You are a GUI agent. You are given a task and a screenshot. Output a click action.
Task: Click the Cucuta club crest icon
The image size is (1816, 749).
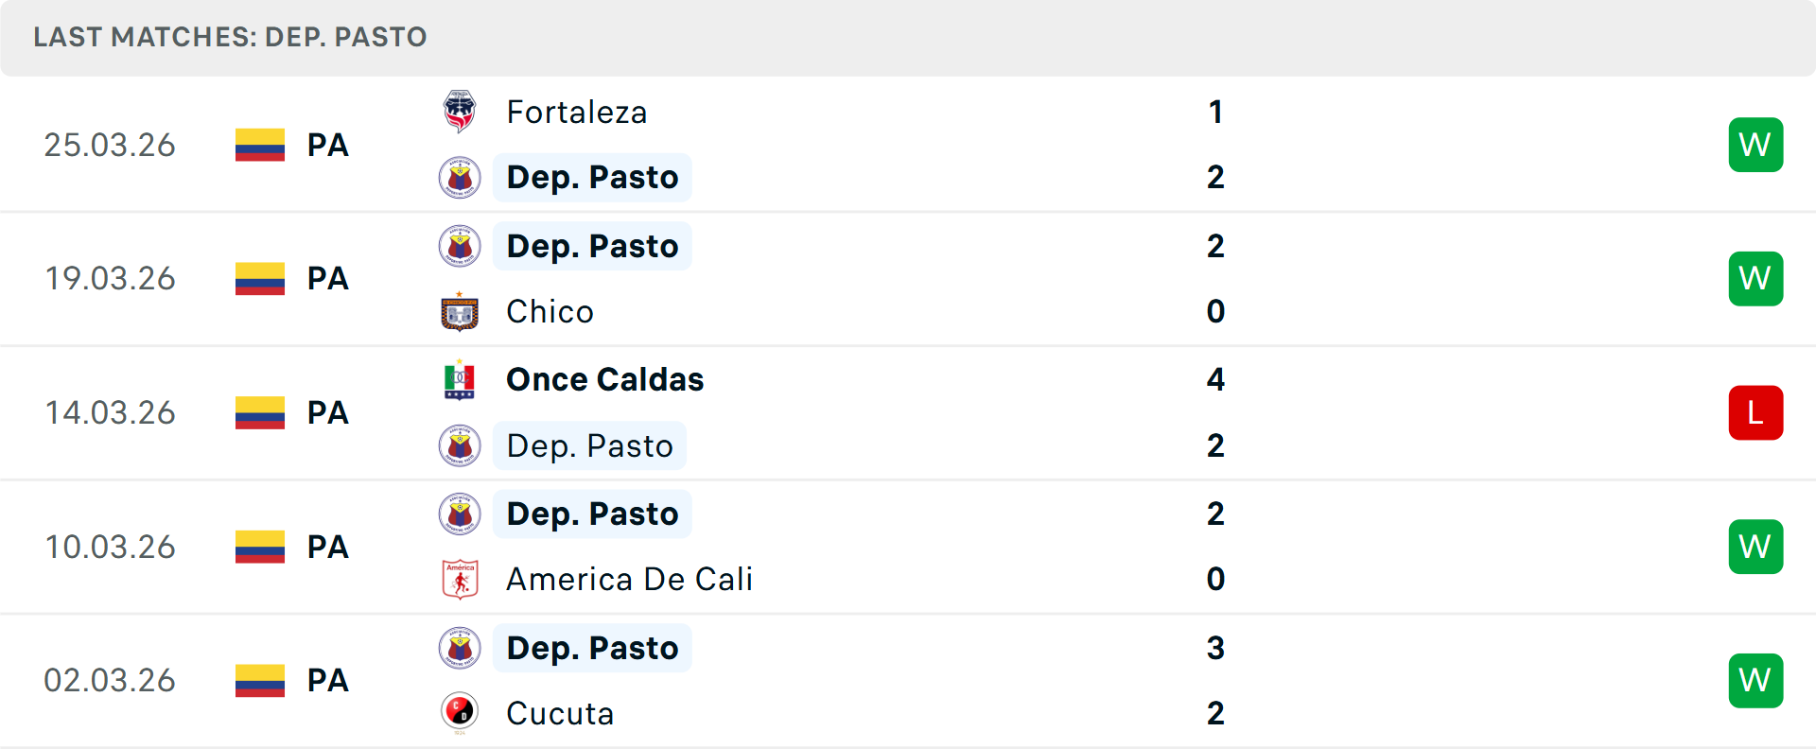click(460, 713)
